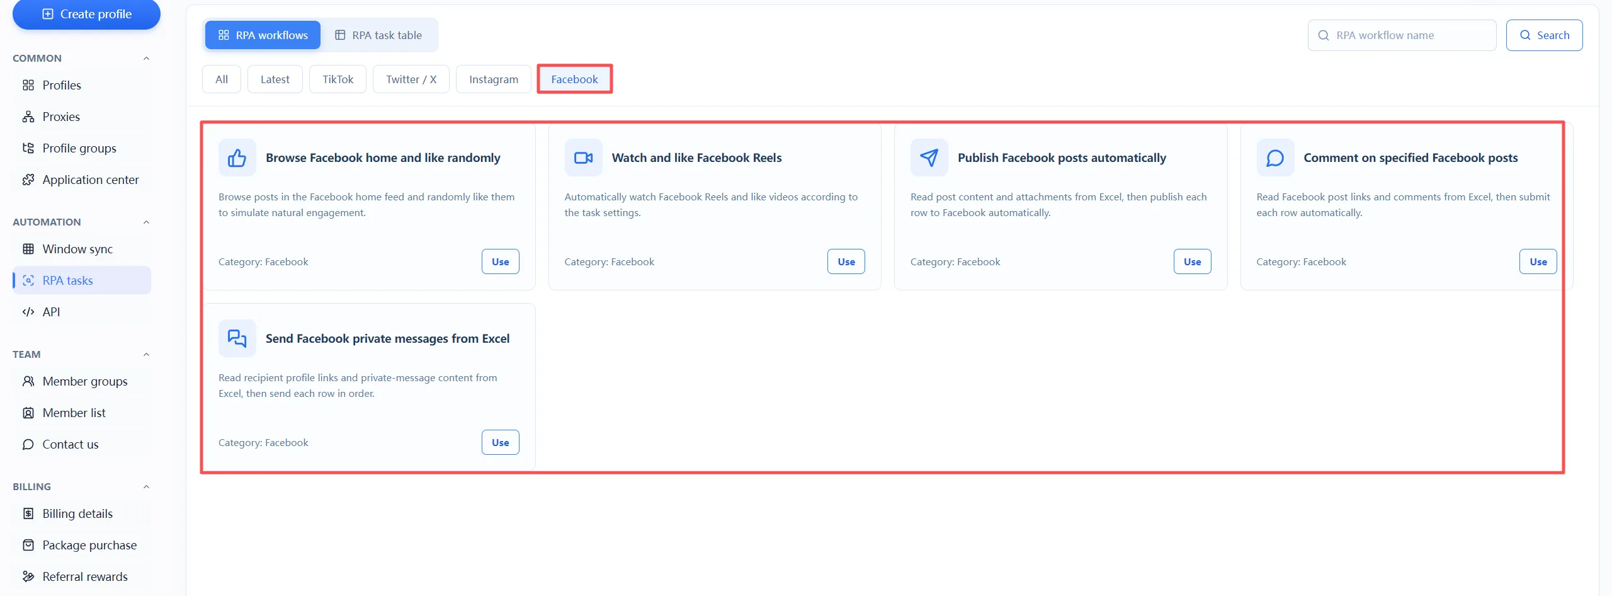Click the title 'Send Facebook private messages from Excel'
This screenshot has height=596, width=1612.
click(x=387, y=338)
